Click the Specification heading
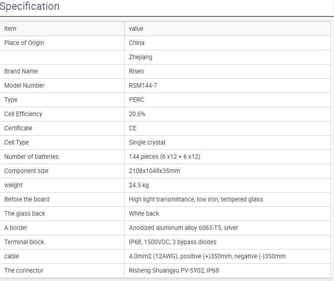The height and width of the screenshot is (281, 334). [29, 6]
